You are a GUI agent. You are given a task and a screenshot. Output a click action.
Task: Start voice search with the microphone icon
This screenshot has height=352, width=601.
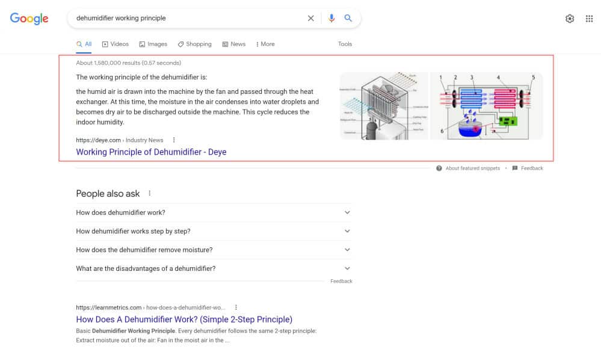[x=331, y=18]
